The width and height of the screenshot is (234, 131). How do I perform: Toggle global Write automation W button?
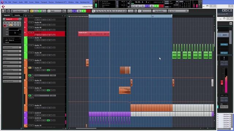click(x=42, y=11)
